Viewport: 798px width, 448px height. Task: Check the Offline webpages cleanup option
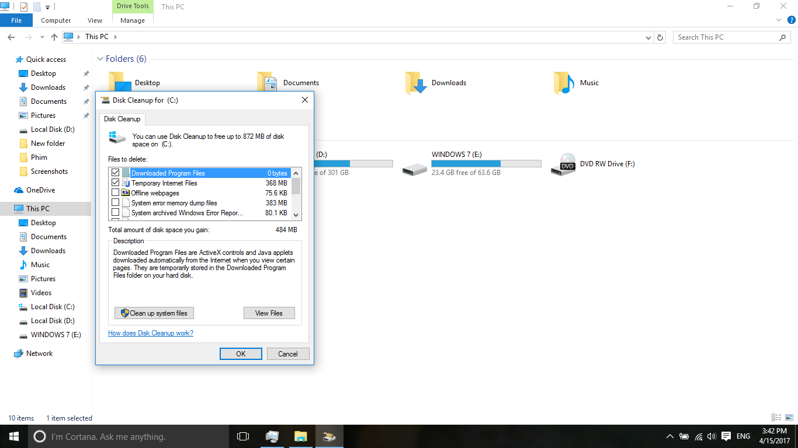click(115, 192)
